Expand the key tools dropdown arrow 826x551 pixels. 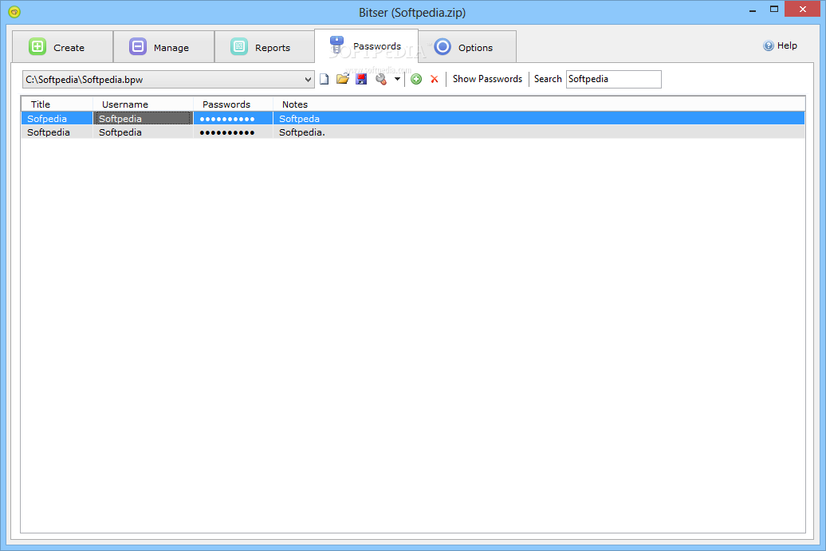pos(397,79)
